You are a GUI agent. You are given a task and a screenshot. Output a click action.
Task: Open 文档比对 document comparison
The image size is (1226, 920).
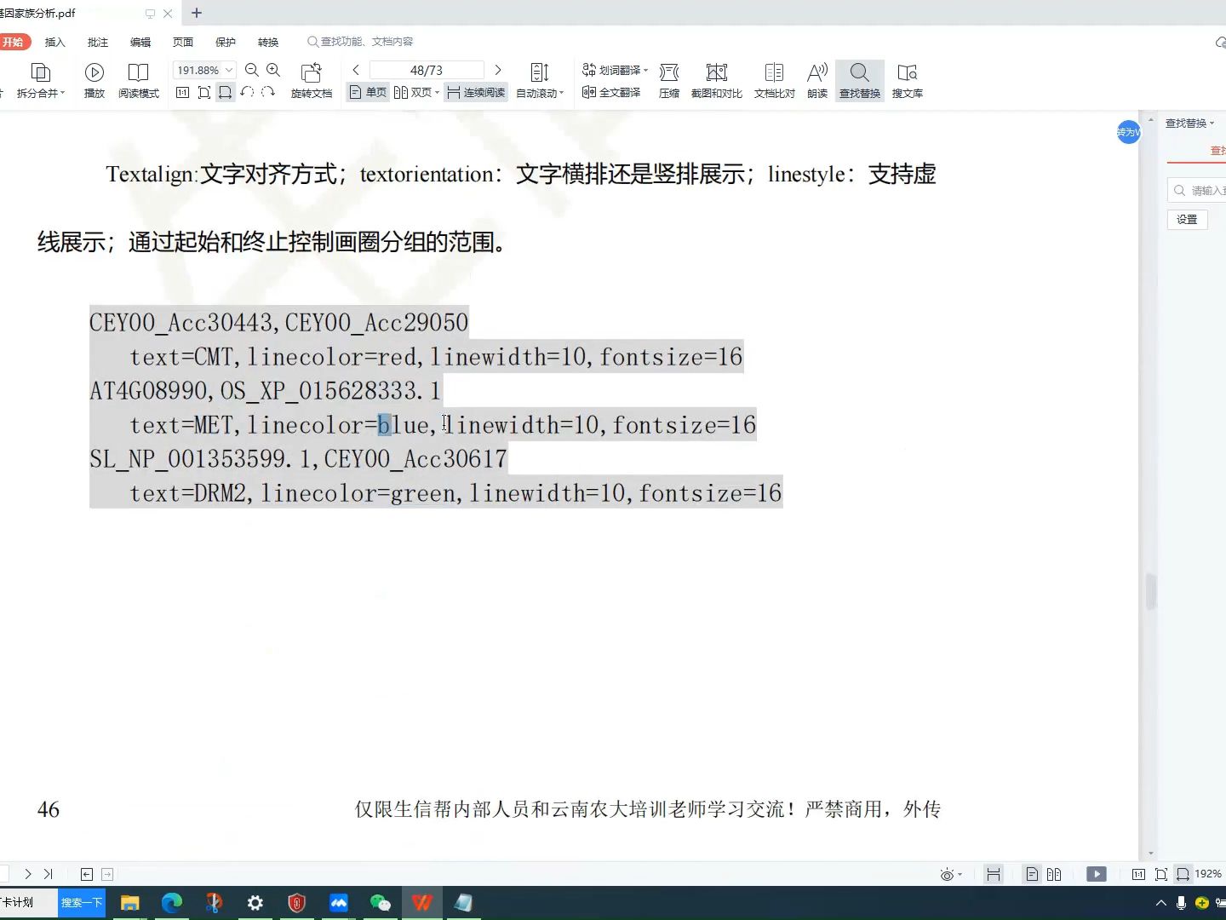(x=774, y=81)
